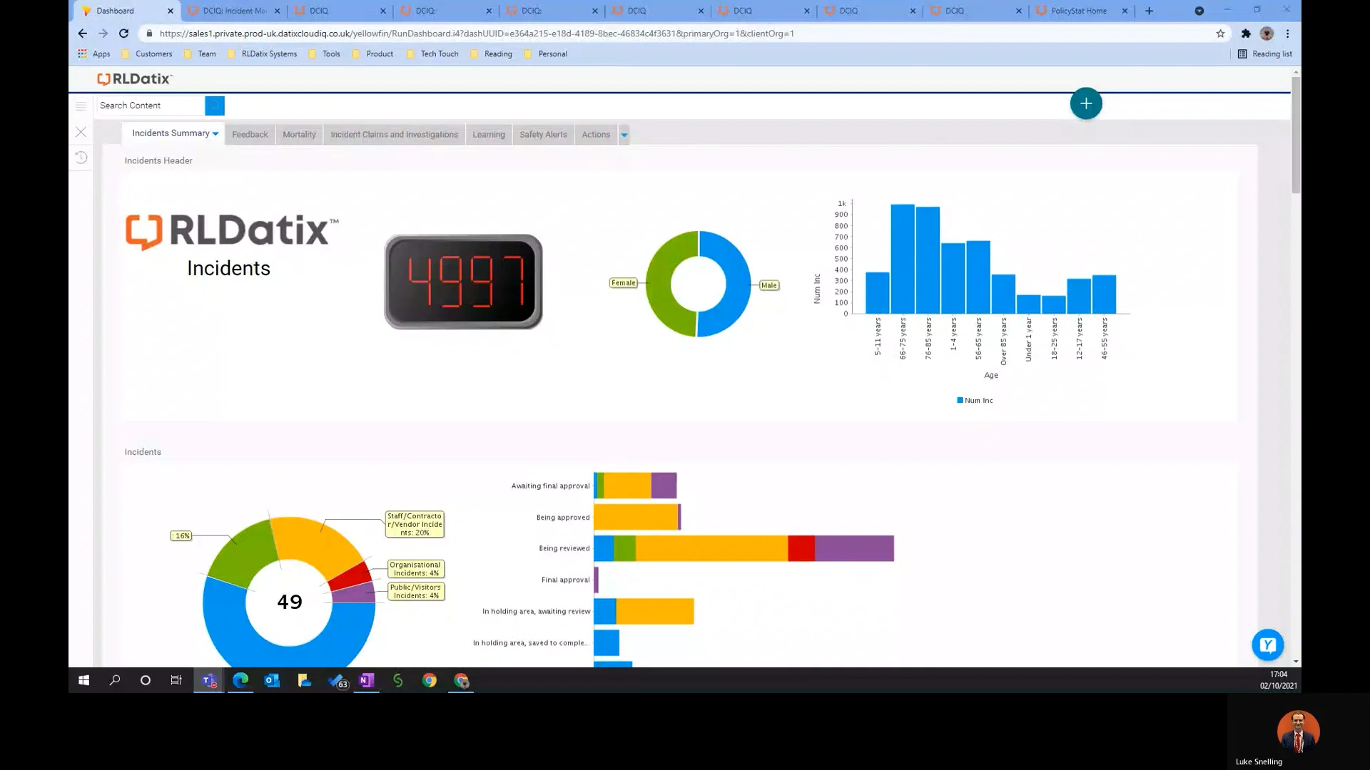Reload the dashboard with the refresh icon
Image resolution: width=1370 pixels, height=770 pixels.
click(123, 34)
